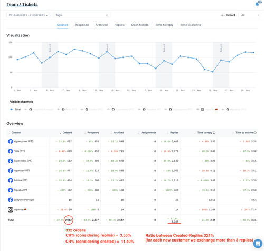
Task: Show Soldius (PT) channel in the chart
Action: point(92,109)
